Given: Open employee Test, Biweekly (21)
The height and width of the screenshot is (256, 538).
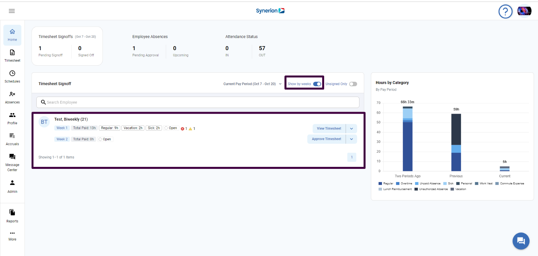Looking at the screenshot, I should tap(71, 119).
